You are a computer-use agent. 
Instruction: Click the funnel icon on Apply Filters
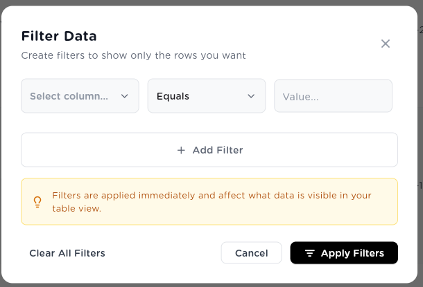[x=310, y=253]
